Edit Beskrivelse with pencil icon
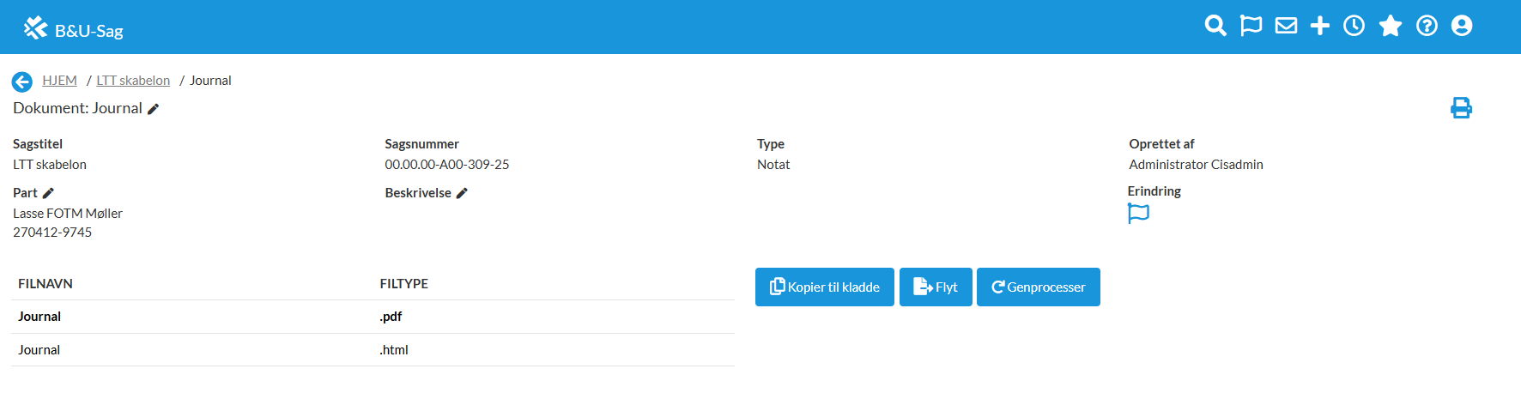1521x405 pixels. click(462, 193)
